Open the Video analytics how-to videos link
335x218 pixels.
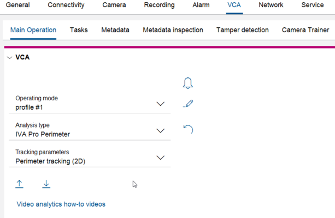click(61, 204)
